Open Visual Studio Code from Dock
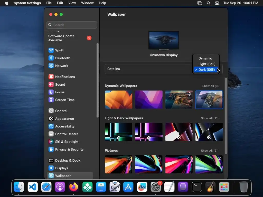This screenshot has height=197, width=263. [33, 187]
